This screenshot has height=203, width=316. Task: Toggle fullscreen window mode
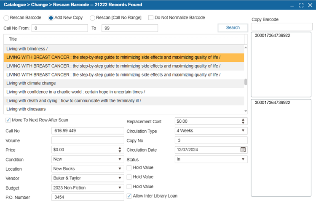(x=301, y=5)
